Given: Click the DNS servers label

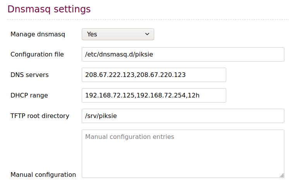Looking at the screenshot, I should (29, 75).
